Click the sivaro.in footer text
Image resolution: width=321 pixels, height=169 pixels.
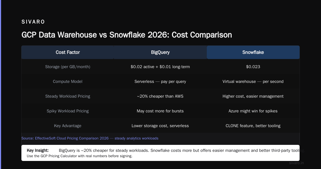296,163
